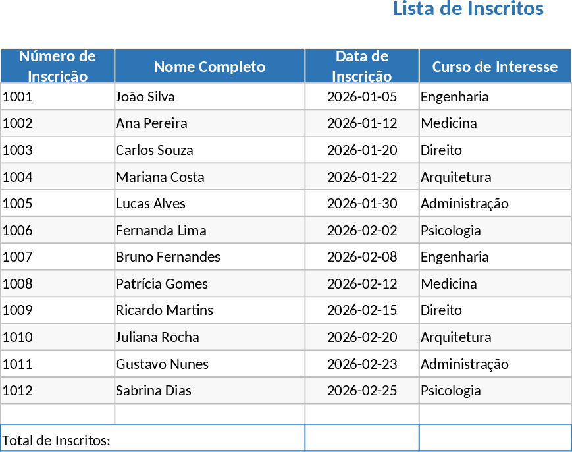Image resolution: width=572 pixels, height=452 pixels.
Task: Click the date 2026-01-20 cell
Action: point(362,150)
